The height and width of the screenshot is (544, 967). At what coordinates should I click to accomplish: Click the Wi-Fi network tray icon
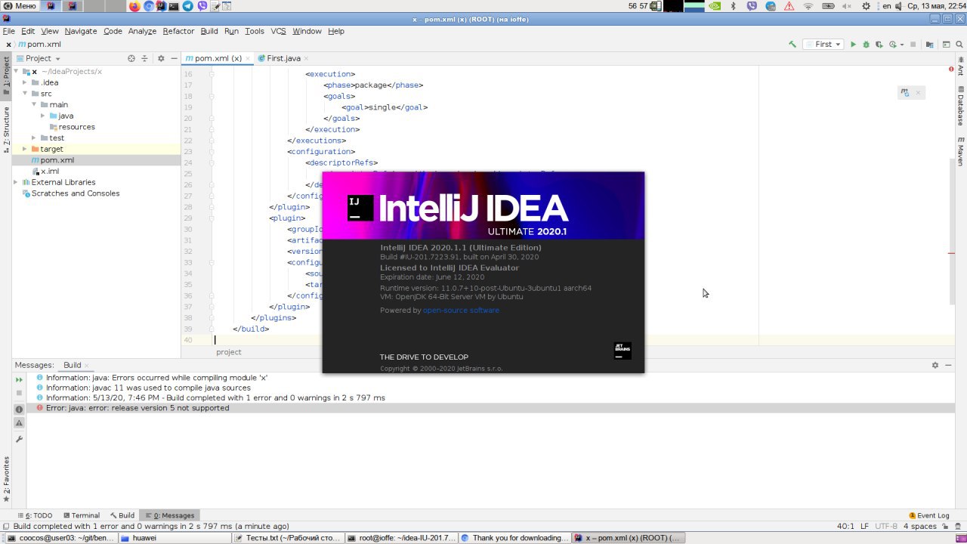pyautogui.click(x=808, y=6)
